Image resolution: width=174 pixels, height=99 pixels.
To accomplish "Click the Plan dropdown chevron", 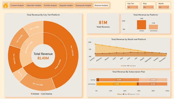I will point(152,7).
